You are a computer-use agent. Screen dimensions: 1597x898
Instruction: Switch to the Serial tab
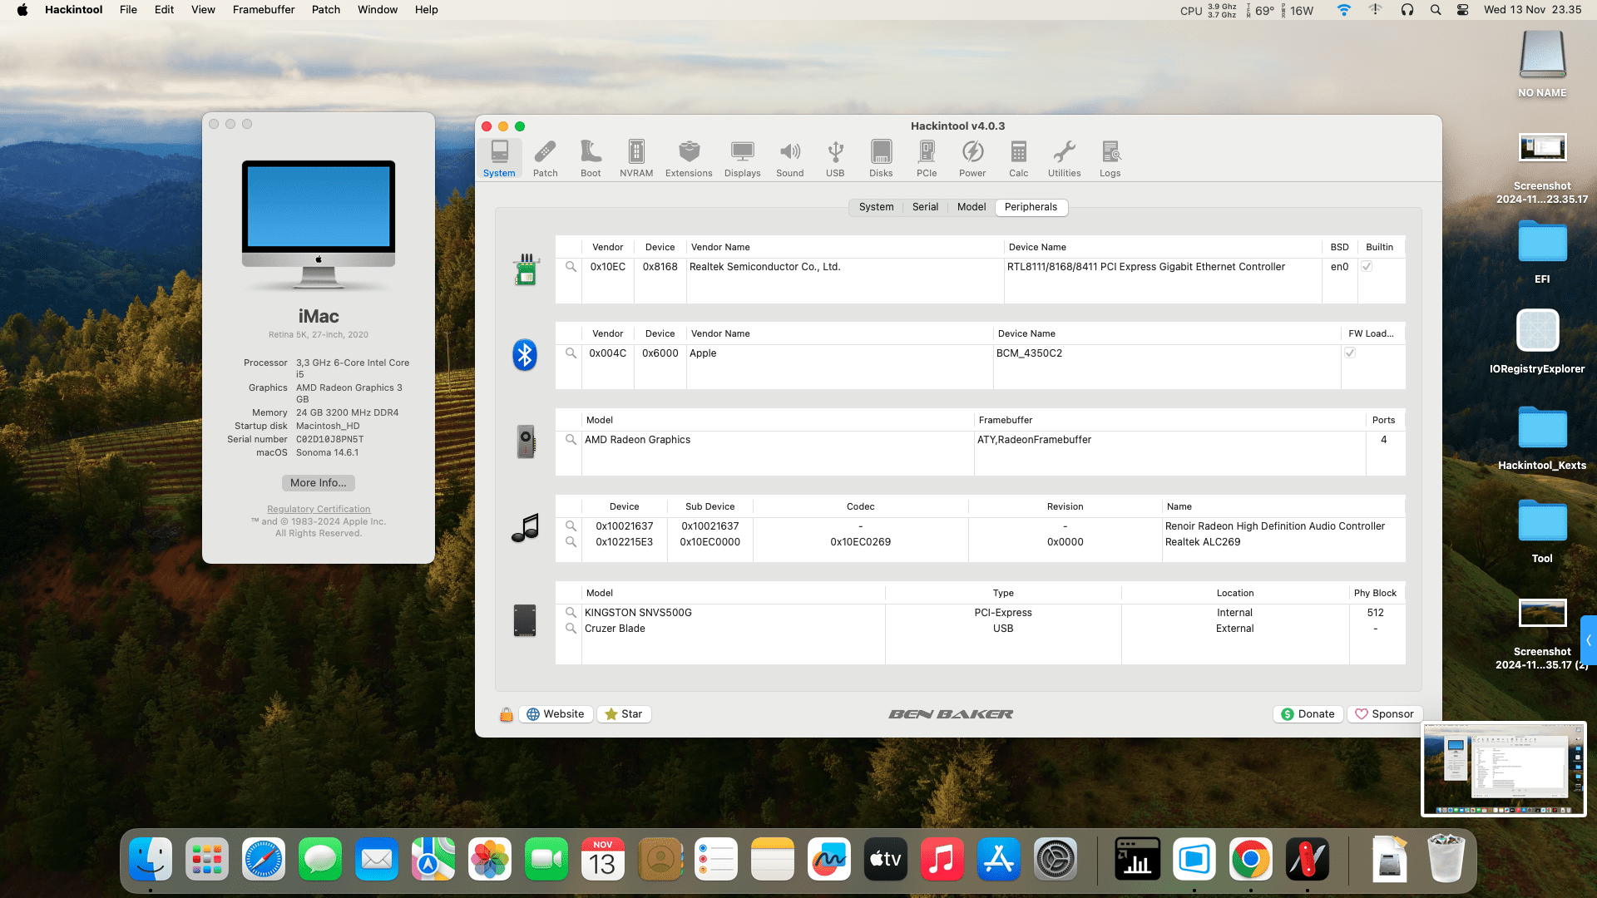pyautogui.click(x=925, y=207)
